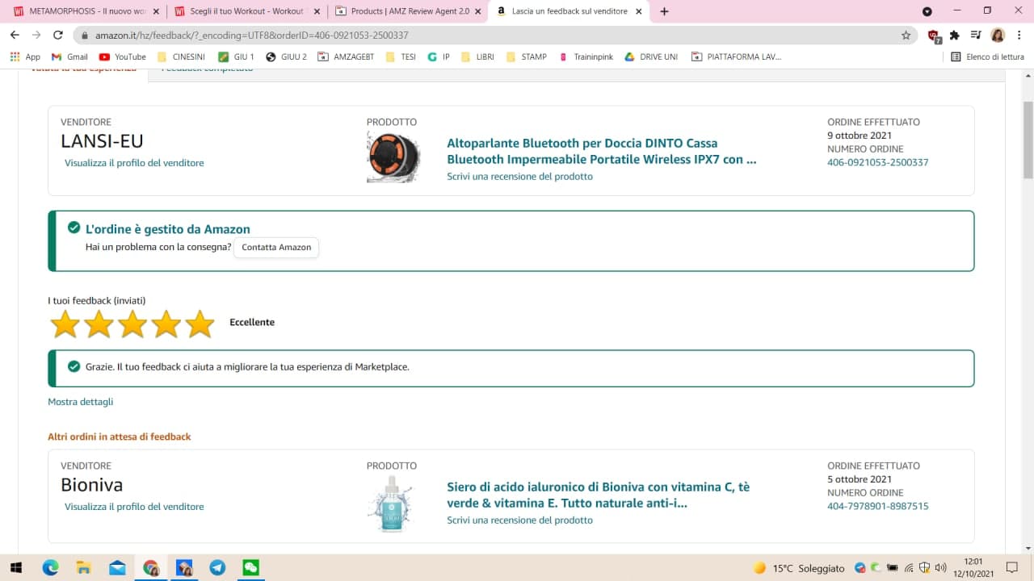
Task: Click the browser reload icon
Action: (57, 36)
